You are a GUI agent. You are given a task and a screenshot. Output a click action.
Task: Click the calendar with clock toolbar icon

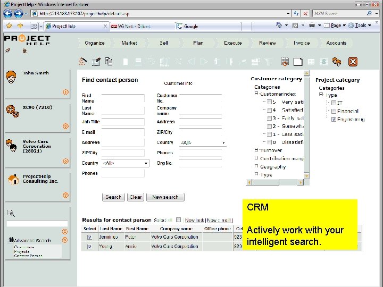point(285,62)
